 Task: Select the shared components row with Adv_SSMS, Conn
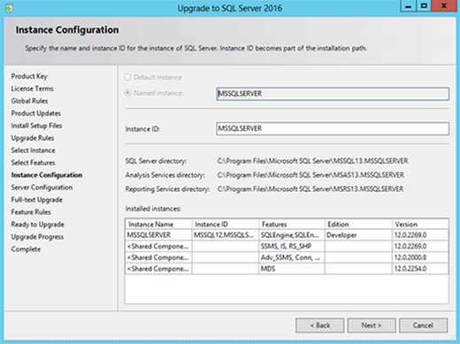pos(287,257)
